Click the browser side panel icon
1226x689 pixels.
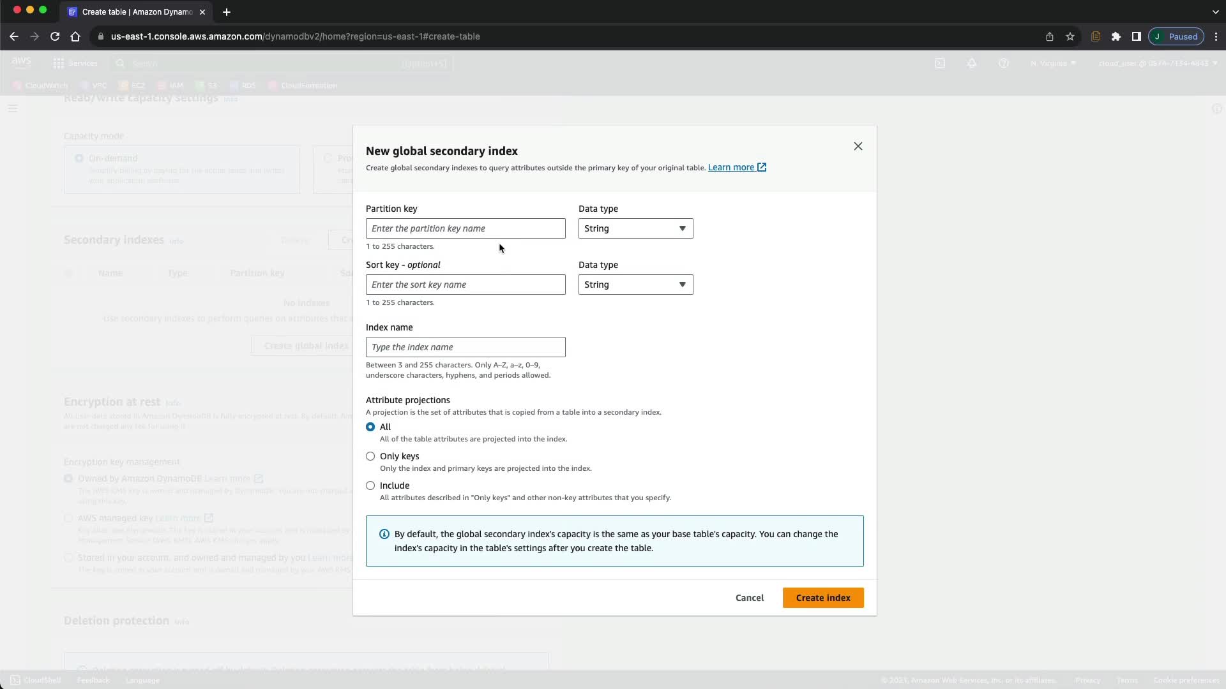click(1136, 36)
